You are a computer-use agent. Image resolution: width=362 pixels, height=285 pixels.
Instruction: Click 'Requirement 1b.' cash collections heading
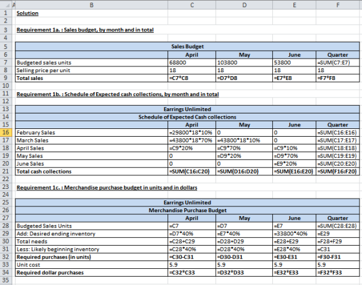click(x=118, y=94)
